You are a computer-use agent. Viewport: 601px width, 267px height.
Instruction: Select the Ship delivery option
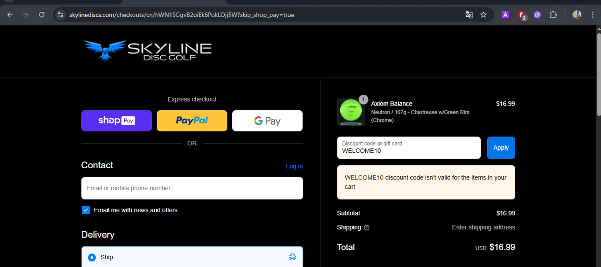[x=192, y=257]
